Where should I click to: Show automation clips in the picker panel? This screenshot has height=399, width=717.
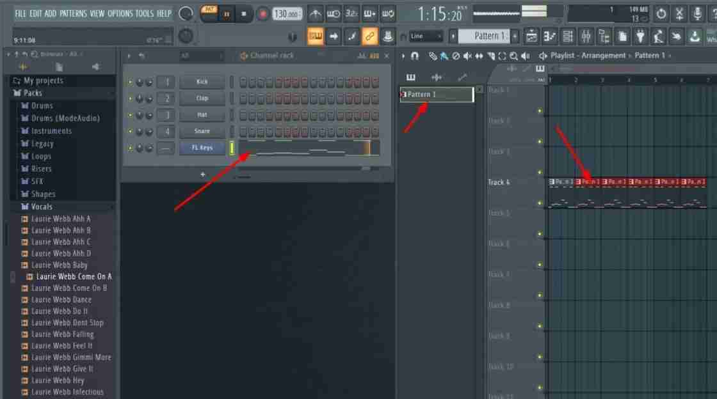click(462, 77)
